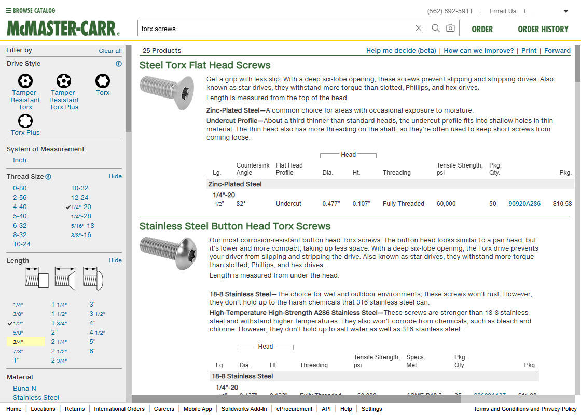
Task: Open the Solidworks Add-In footer link
Action: pos(244,409)
